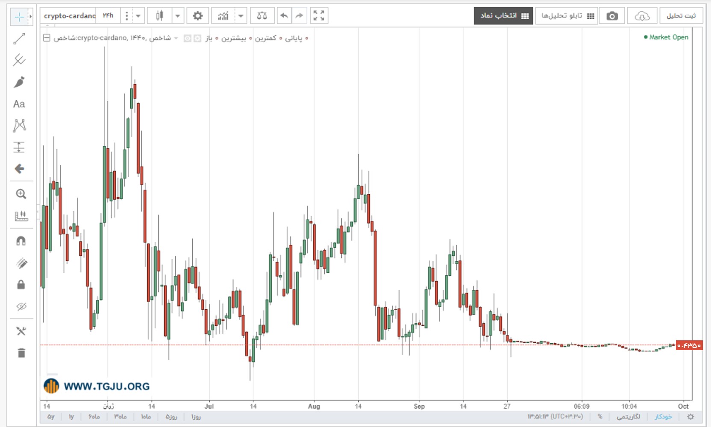The image size is (711, 427).
Task: Open chart settings gear in toolbar
Action: click(x=197, y=16)
